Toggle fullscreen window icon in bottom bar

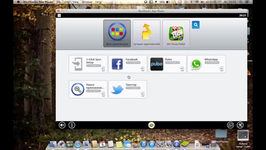pyautogui.click(x=230, y=125)
